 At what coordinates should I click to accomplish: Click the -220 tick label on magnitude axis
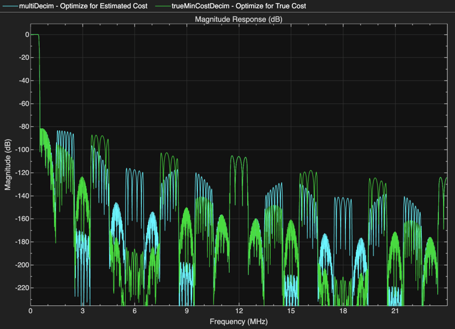click(23, 288)
